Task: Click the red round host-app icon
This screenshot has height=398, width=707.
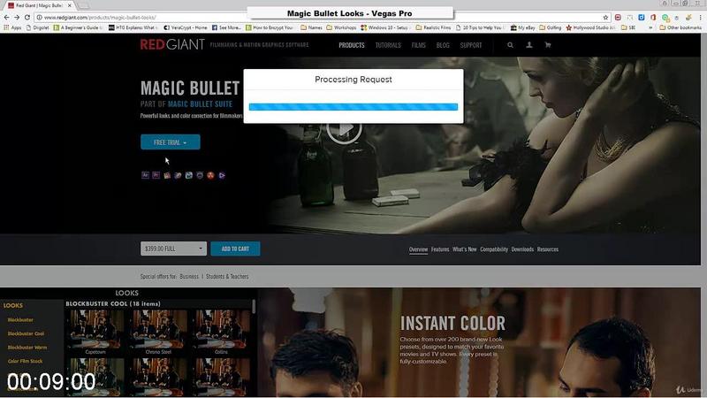Action: coord(210,175)
